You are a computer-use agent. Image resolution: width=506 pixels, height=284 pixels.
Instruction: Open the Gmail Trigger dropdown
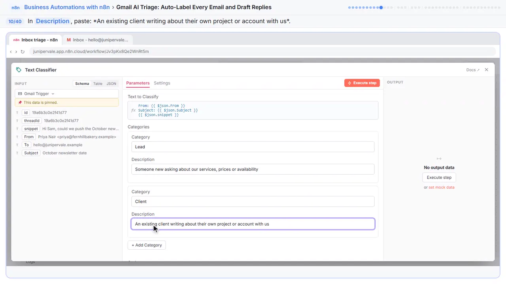(66, 94)
